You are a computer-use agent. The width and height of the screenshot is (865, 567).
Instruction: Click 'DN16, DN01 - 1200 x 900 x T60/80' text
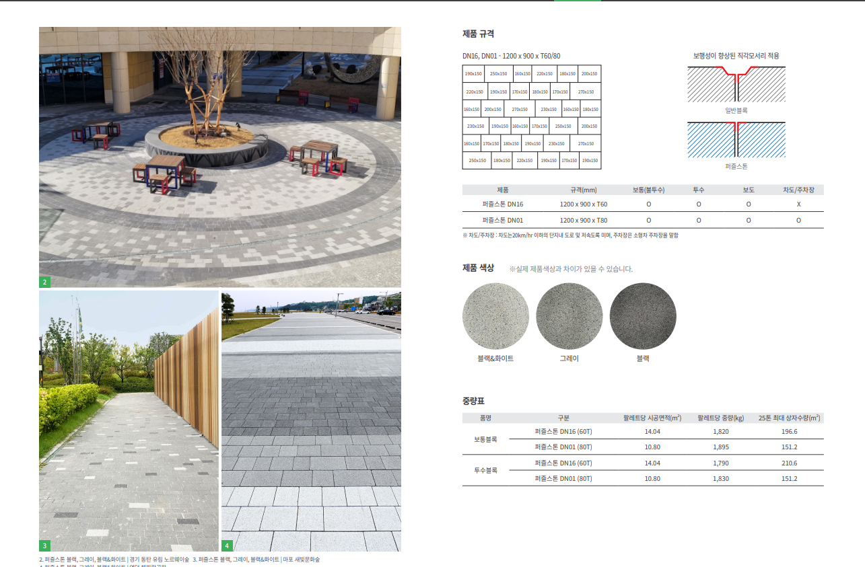click(511, 56)
